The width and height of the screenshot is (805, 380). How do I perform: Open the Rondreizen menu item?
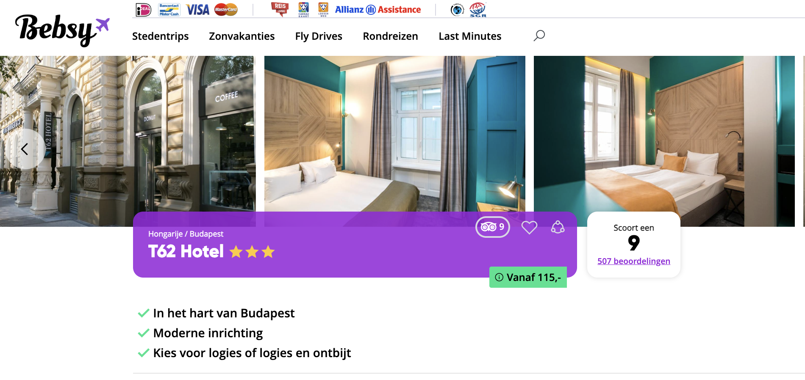pos(391,36)
